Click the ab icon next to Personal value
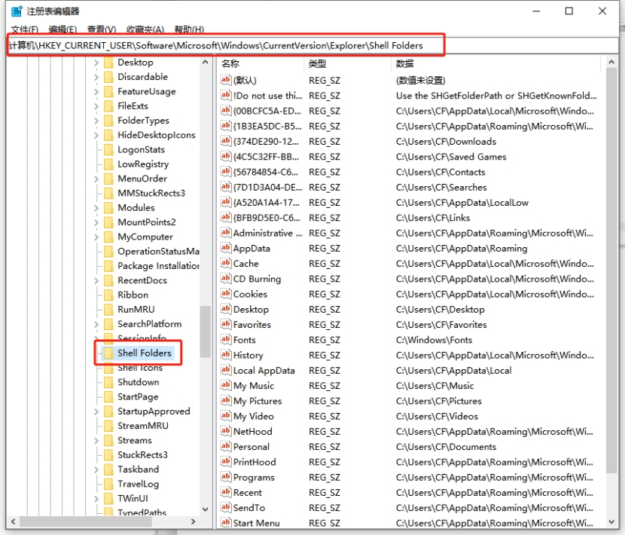Image resolution: width=625 pixels, height=535 pixels. (225, 447)
